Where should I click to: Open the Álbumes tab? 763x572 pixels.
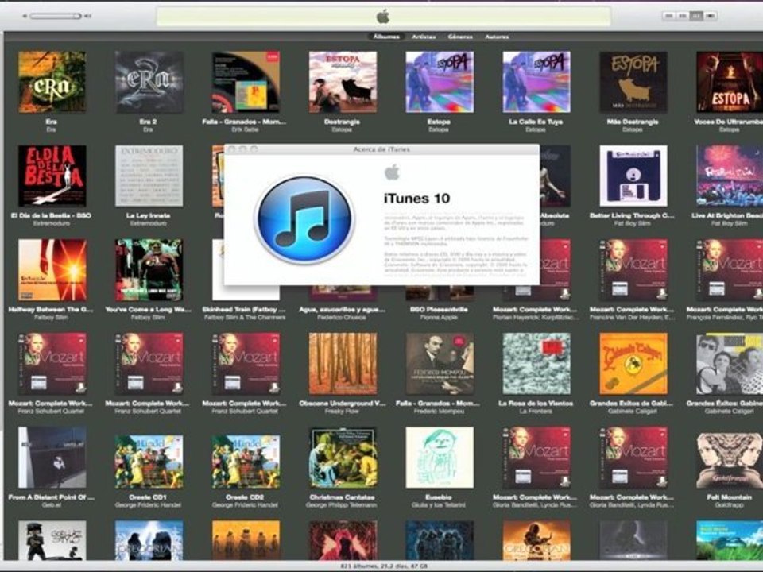pos(386,37)
